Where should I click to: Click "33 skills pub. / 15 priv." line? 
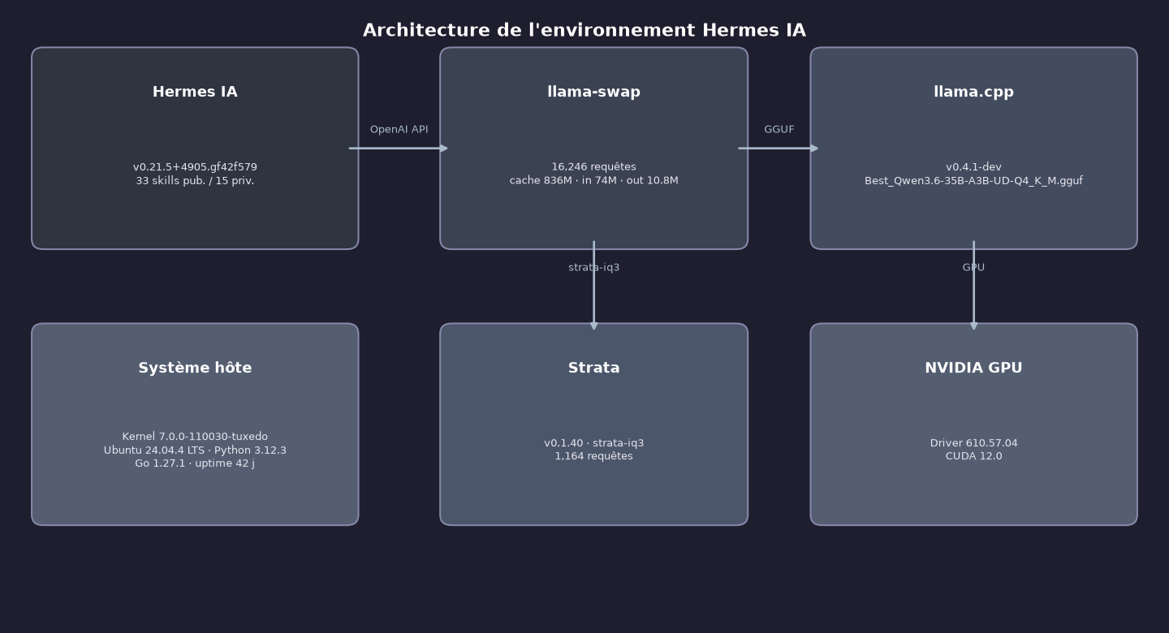pos(195,181)
